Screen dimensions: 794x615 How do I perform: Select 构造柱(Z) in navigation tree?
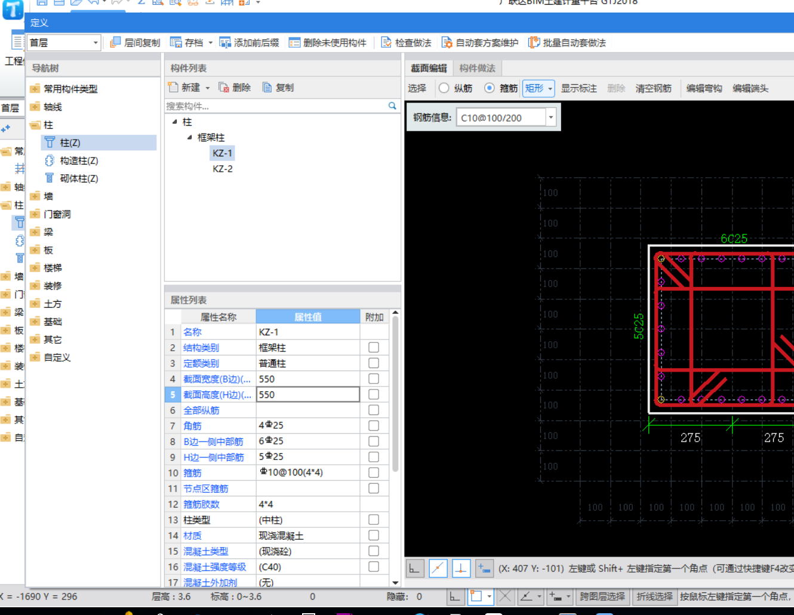[x=79, y=160]
